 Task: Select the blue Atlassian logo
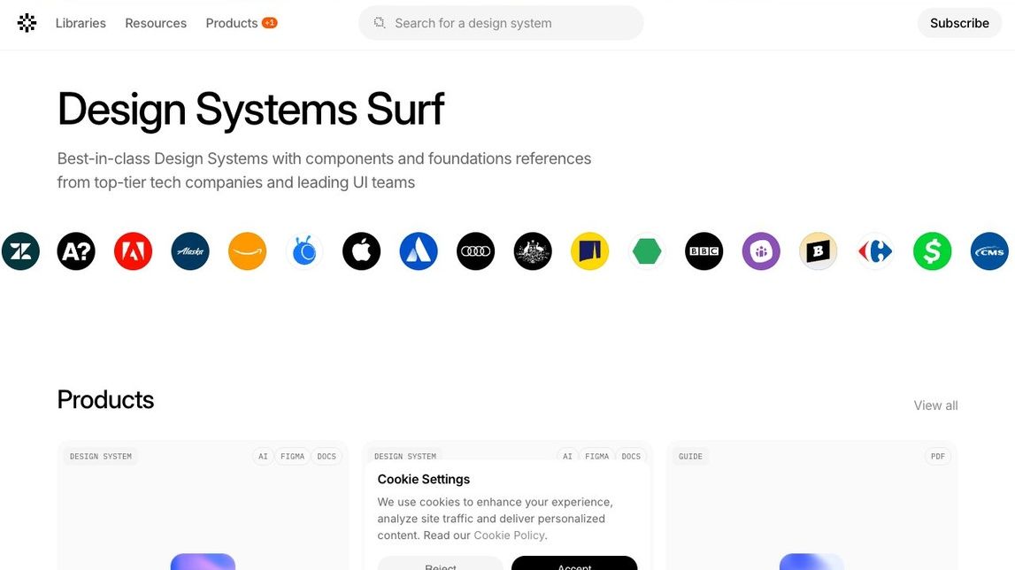(x=419, y=251)
